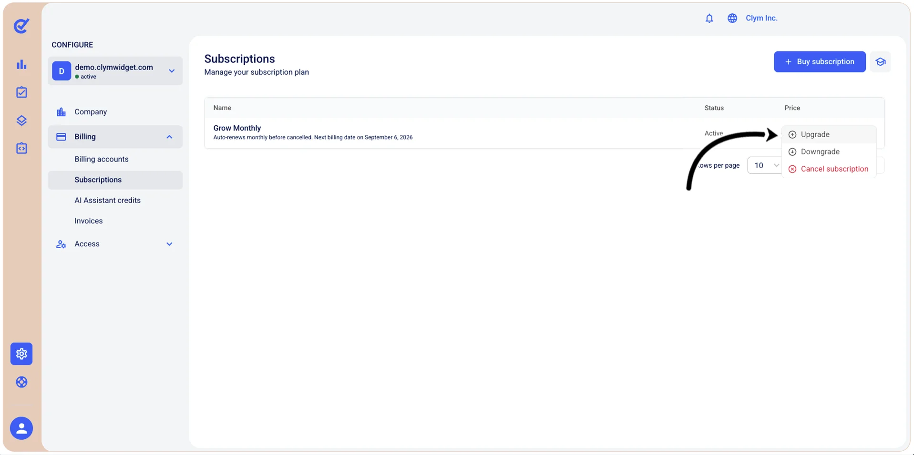This screenshot has width=914, height=455.
Task: Click the Clym logo icon
Action: pyautogui.click(x=21, y=26)
